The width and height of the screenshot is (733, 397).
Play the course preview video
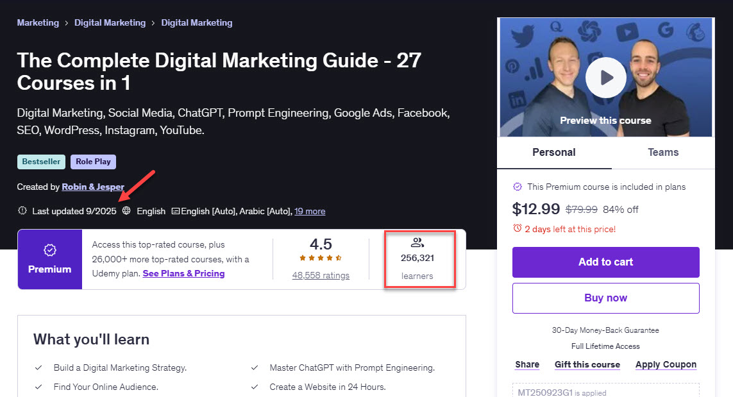click(x=606, y=78)
